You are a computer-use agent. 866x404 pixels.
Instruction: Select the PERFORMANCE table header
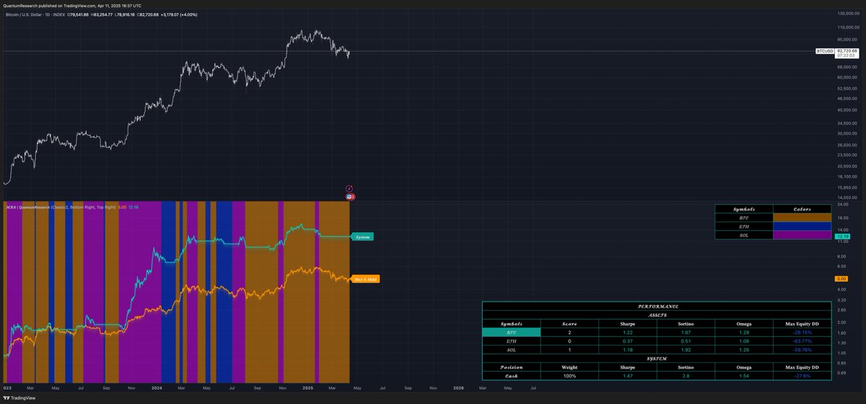(657, 306)
